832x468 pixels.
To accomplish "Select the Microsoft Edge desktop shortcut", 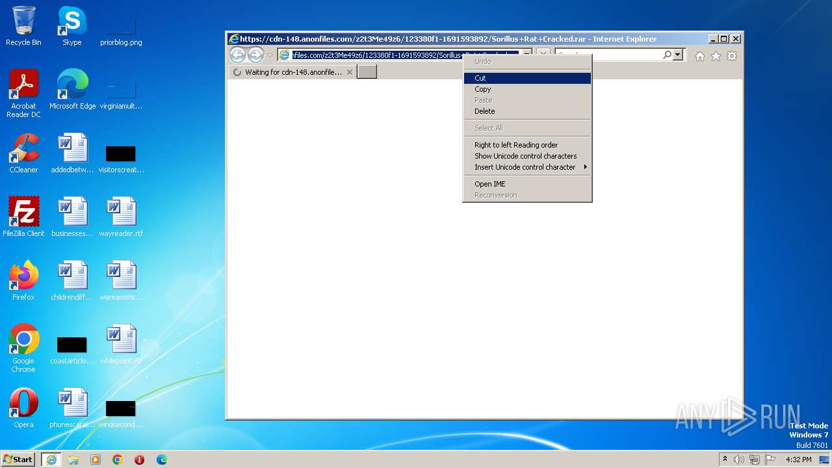I will point(72,90).
